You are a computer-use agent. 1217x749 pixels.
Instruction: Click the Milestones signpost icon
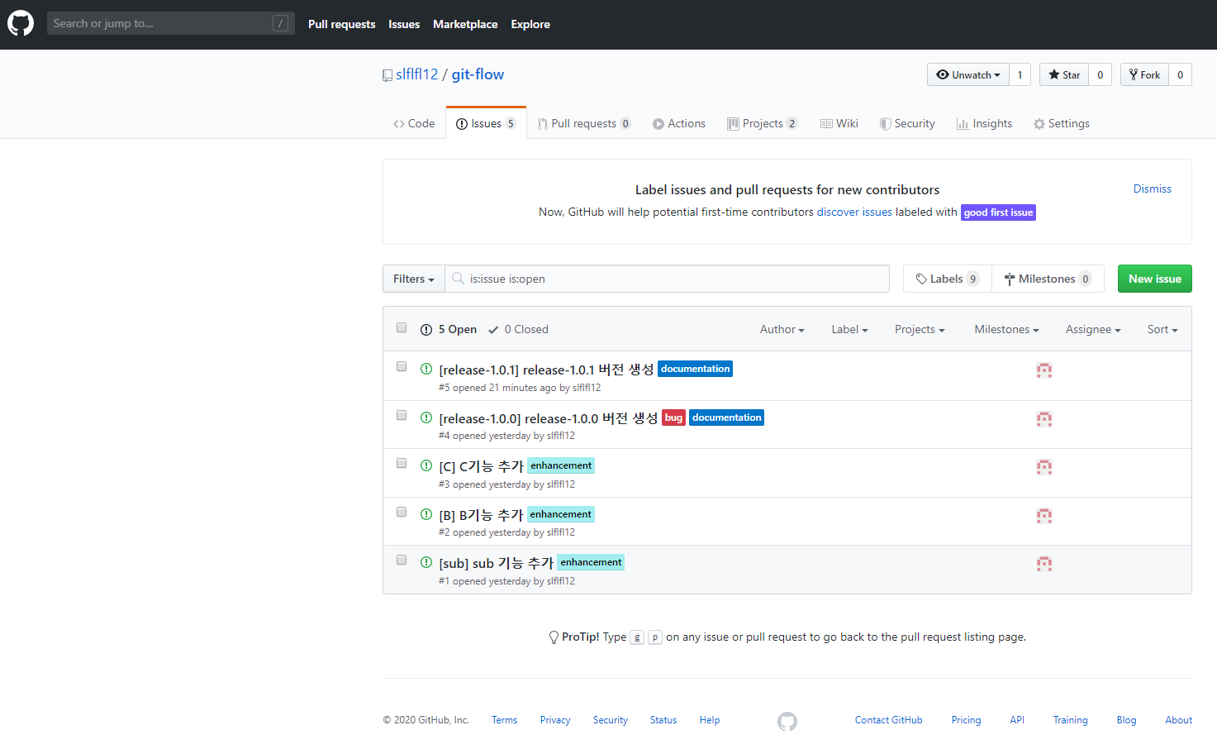1010,278
